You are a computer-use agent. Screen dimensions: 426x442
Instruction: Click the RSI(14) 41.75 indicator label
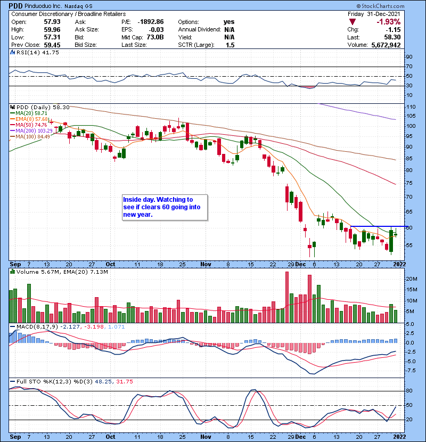coord(37,52)
